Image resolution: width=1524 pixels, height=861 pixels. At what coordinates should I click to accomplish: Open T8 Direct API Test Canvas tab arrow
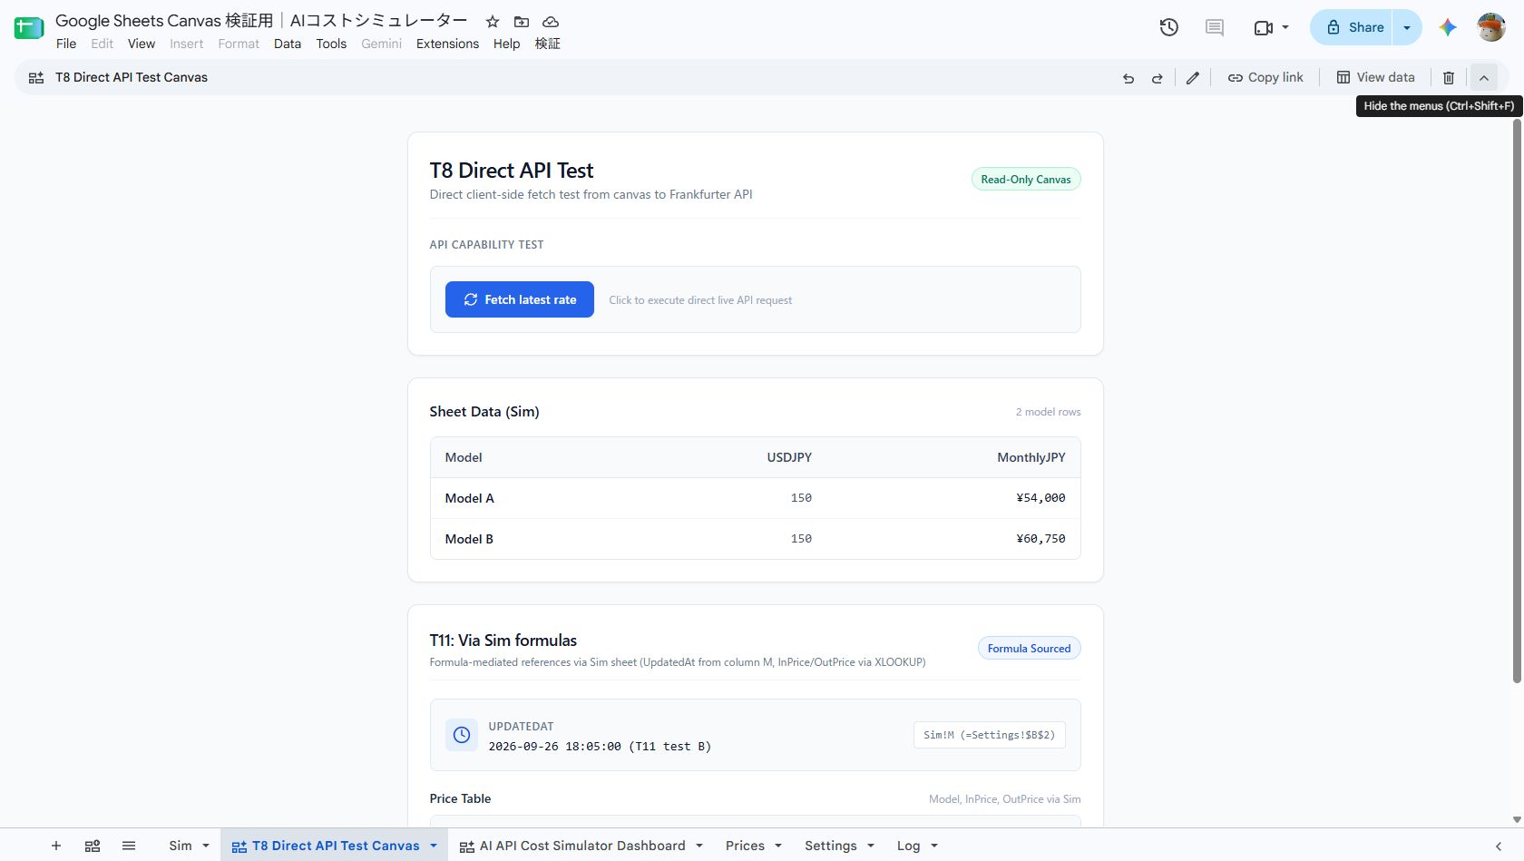pos(434,846)
